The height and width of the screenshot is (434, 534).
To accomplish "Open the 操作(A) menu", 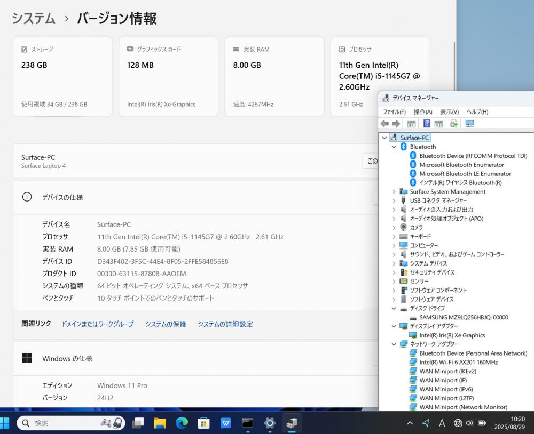I will (422, 112).
